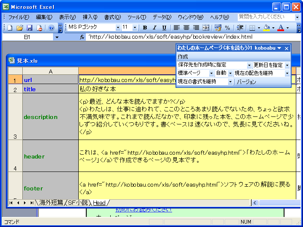The width and height of the screenshot is (303, 227).
Task: Open 標準ページ dropdown
Action: [x=211, y=73]
